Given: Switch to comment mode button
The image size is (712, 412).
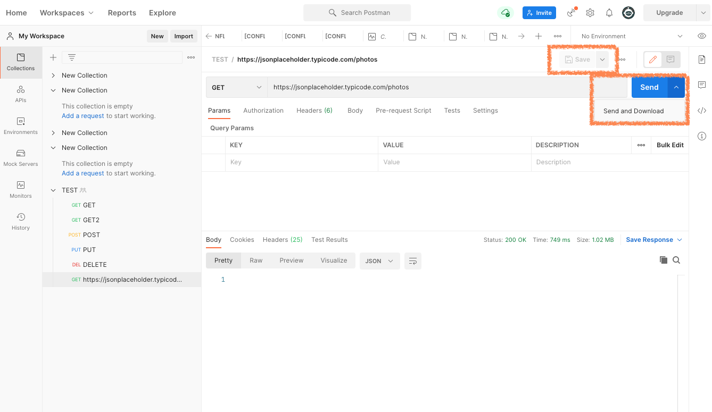Looking at the screenshot, I should (670, 60).
